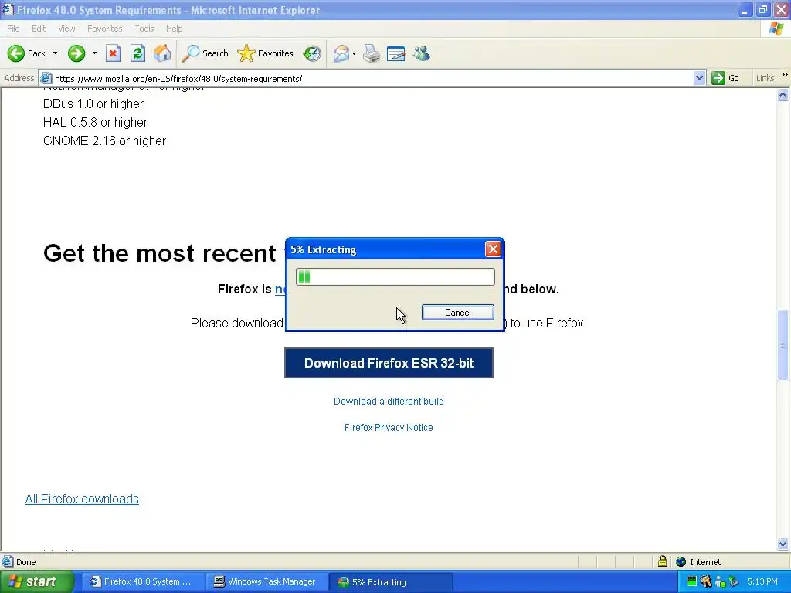This screenshot has height=593, width=791.
Task: Open the Edit menu
Action: [39, 29]
